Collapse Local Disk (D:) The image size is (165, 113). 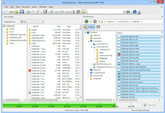(x=91, y=47)
